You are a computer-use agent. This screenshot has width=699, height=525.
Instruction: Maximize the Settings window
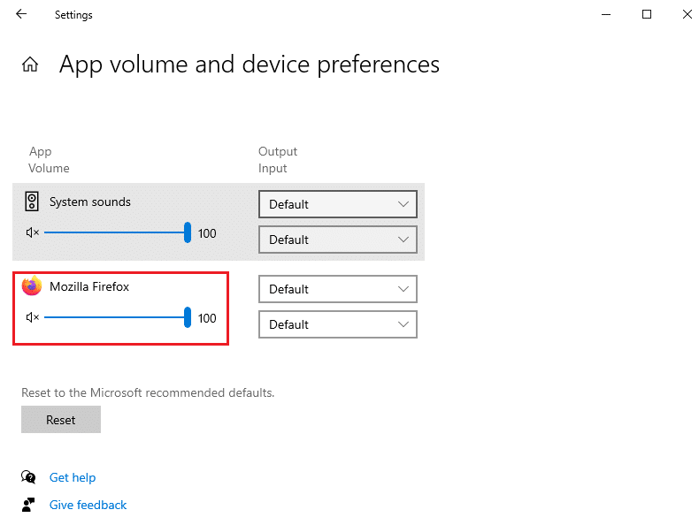coord(647,14)
